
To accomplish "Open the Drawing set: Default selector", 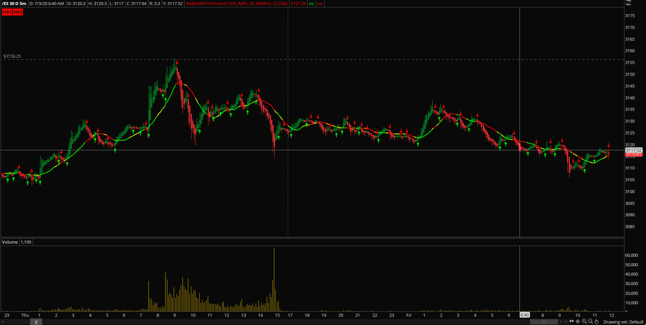I will coord(623,322).
